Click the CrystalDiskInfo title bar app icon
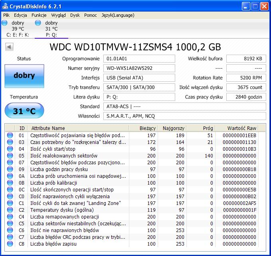 (5, 6)
